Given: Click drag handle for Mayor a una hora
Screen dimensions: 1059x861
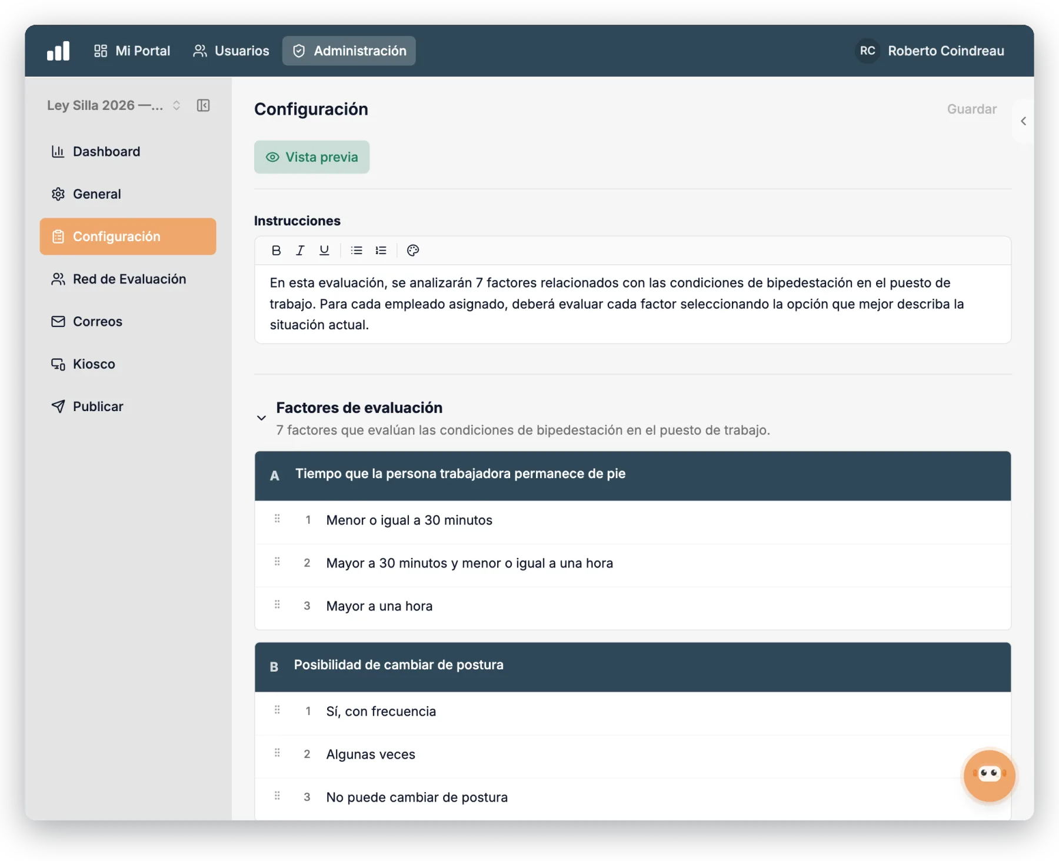Looking at the screenshot, I should click(277, 605).
